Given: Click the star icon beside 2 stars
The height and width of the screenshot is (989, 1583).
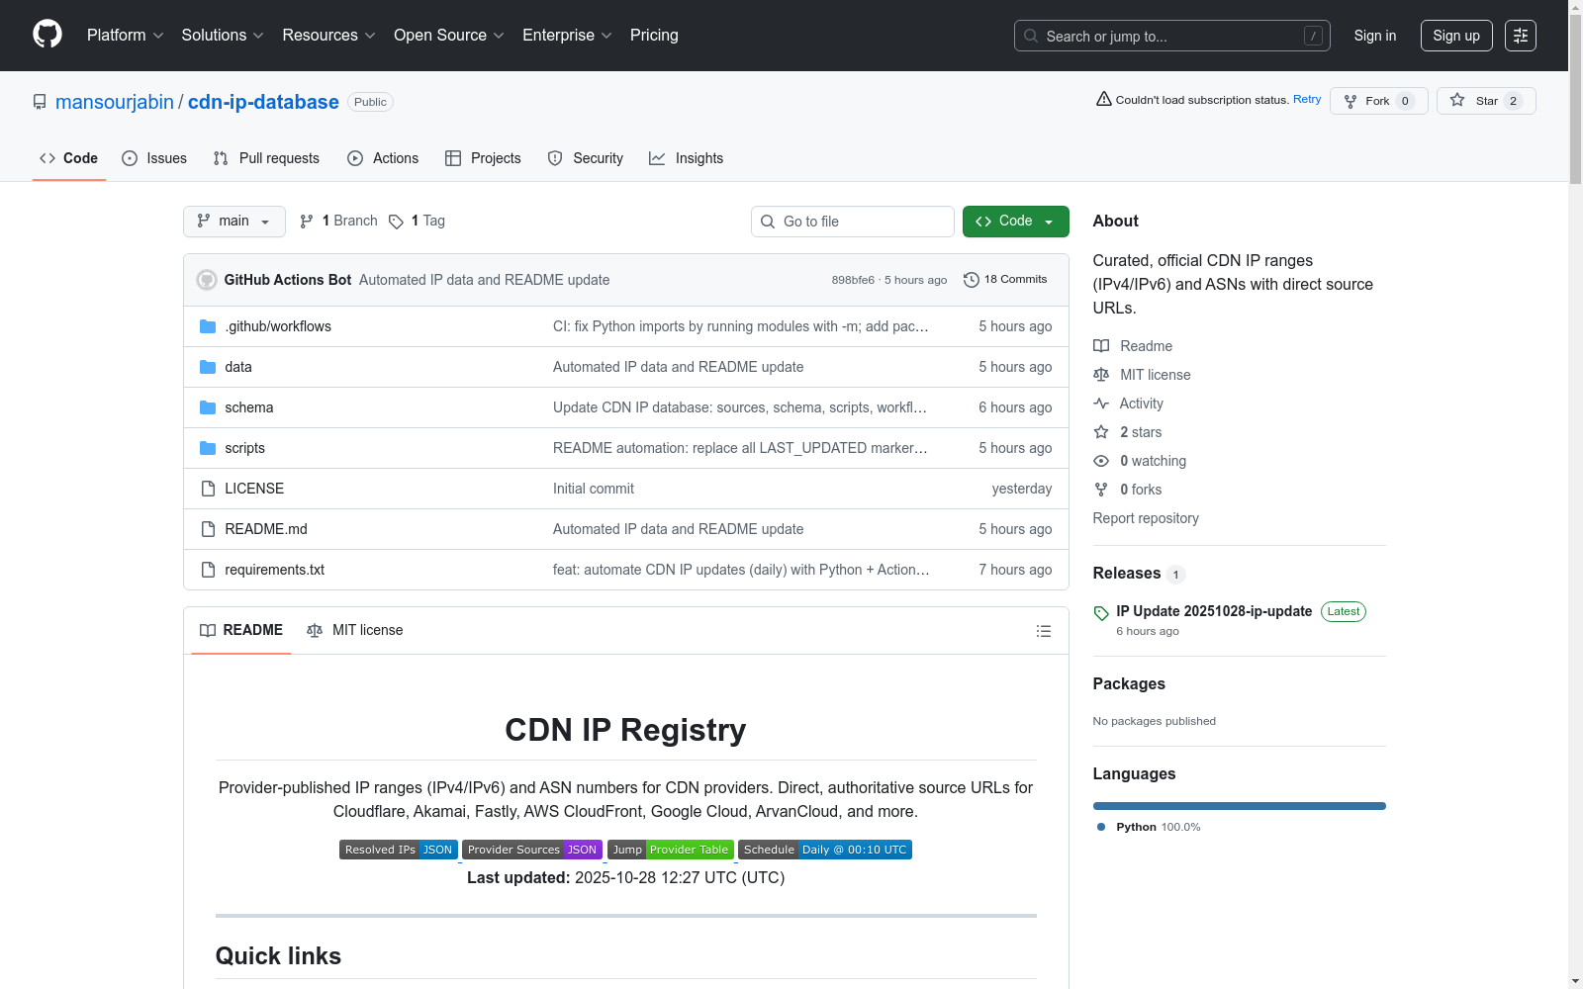Looking at the screenshot, I should [x=1101, y=432].
